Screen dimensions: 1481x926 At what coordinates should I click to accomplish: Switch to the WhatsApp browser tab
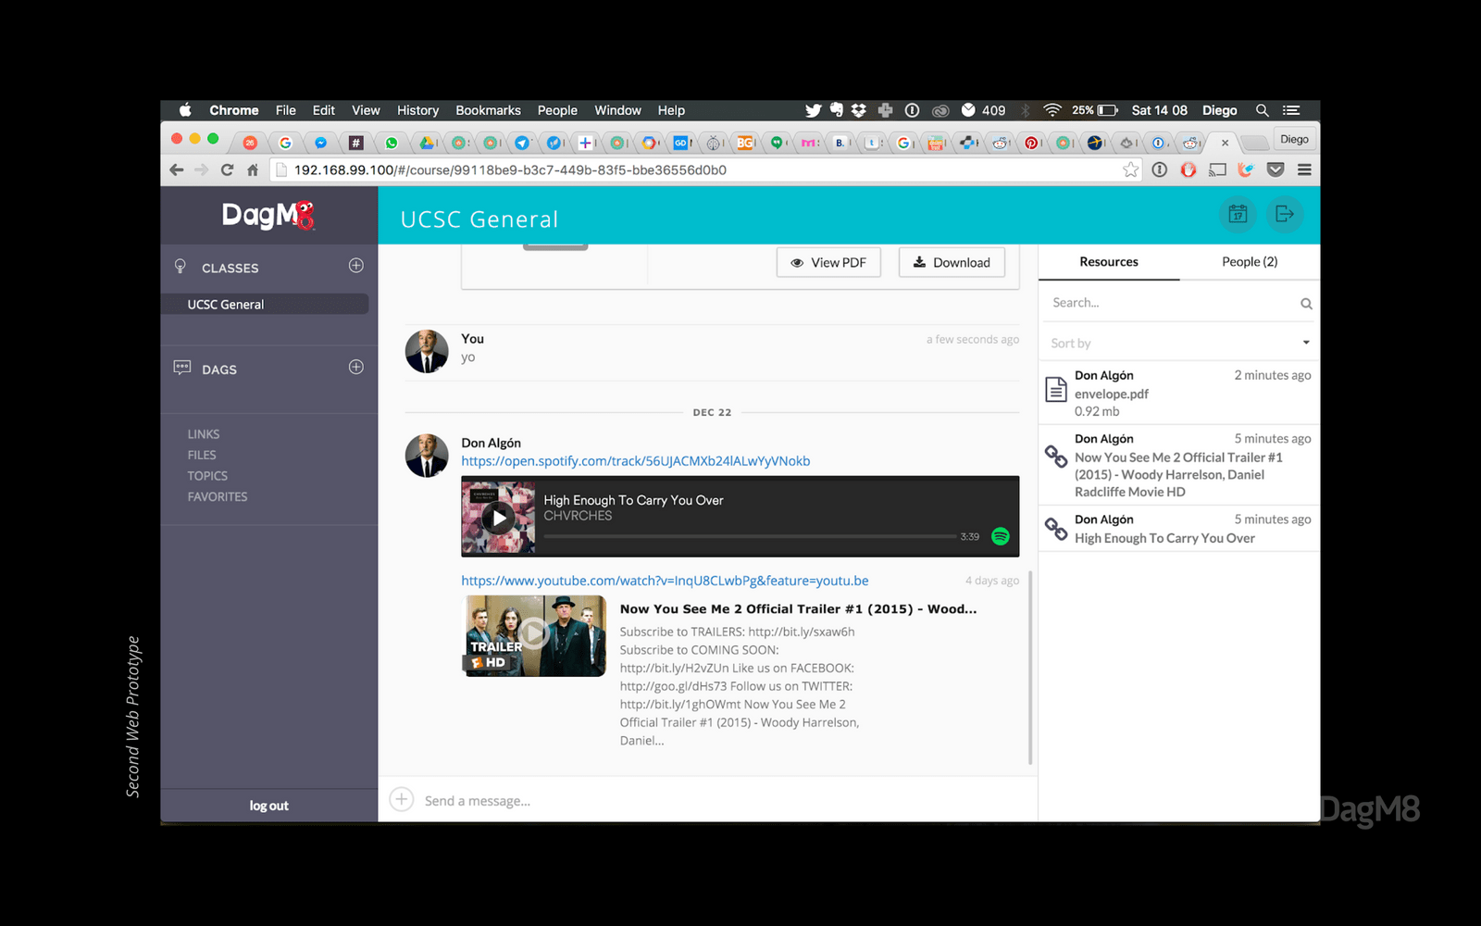(392, 143)
